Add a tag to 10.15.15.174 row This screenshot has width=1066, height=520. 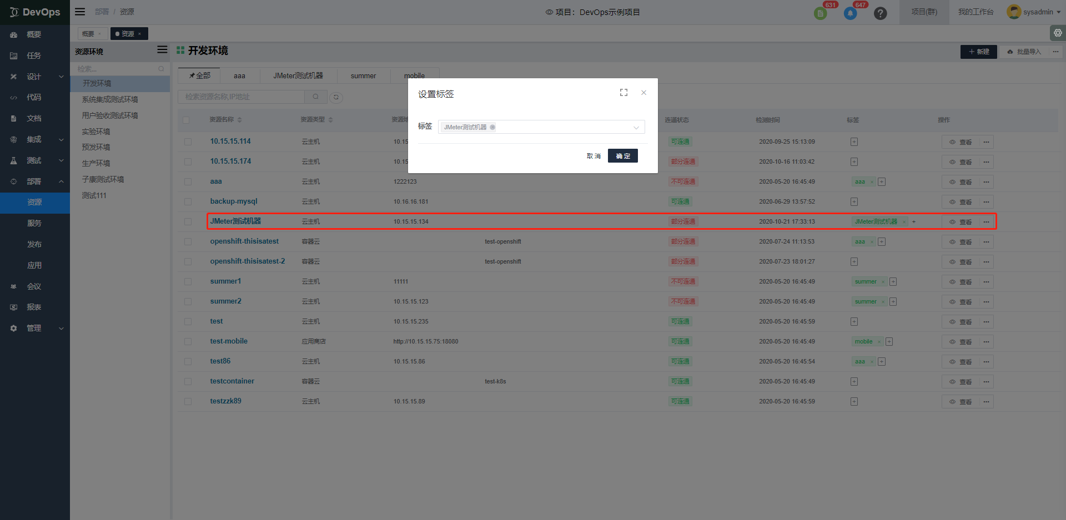pyautogui.click(x=854, y=162)
